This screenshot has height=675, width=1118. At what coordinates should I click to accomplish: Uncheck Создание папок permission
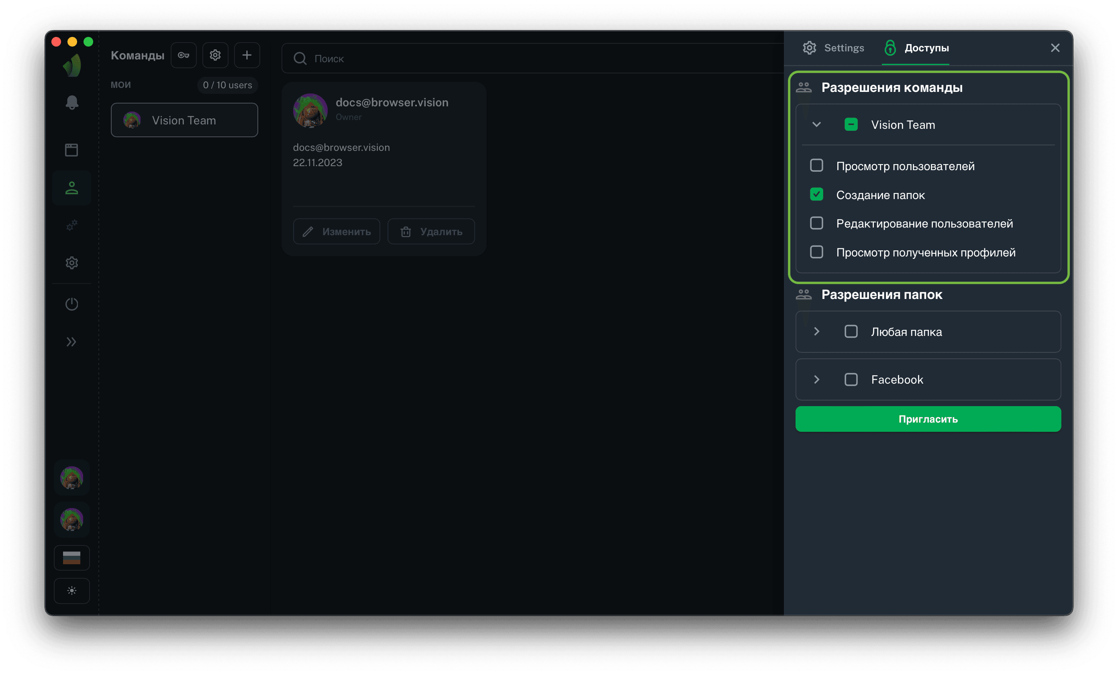816,195
